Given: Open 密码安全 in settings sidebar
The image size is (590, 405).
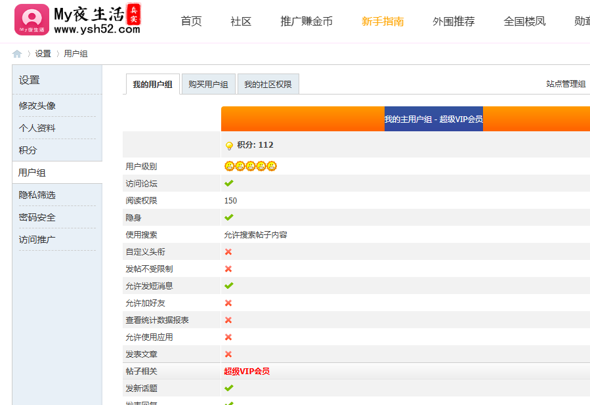Looking at the screenshot, I should [x=37, y=217].
